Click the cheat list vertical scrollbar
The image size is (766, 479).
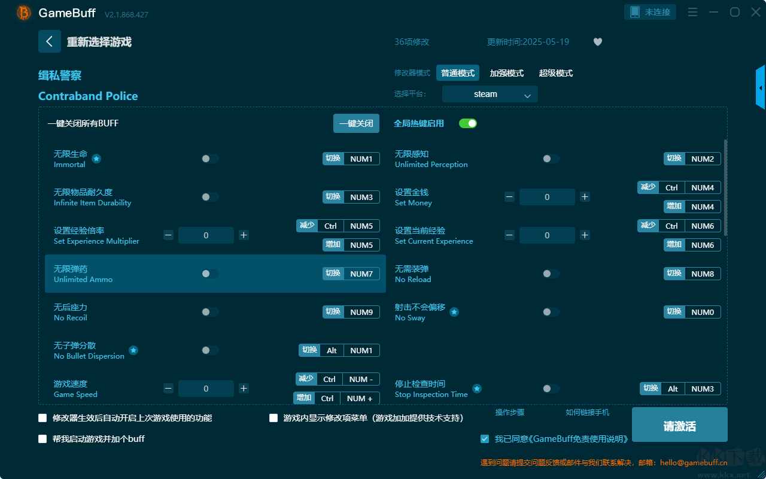726,187
